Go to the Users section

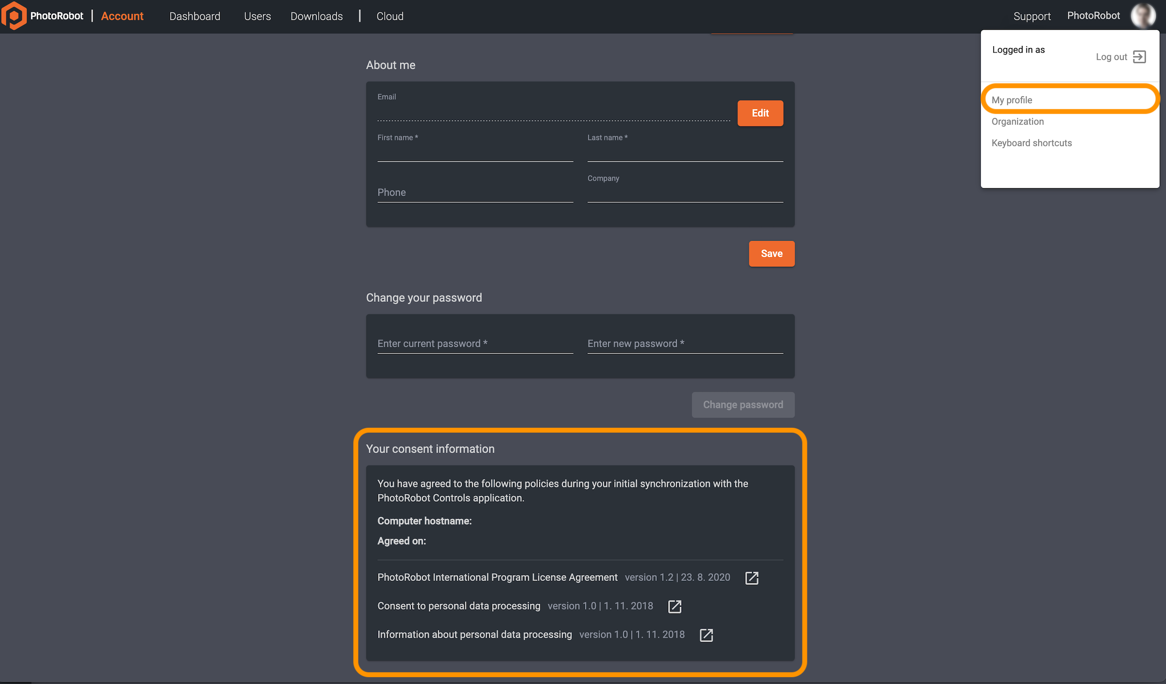tap(257, 16)
